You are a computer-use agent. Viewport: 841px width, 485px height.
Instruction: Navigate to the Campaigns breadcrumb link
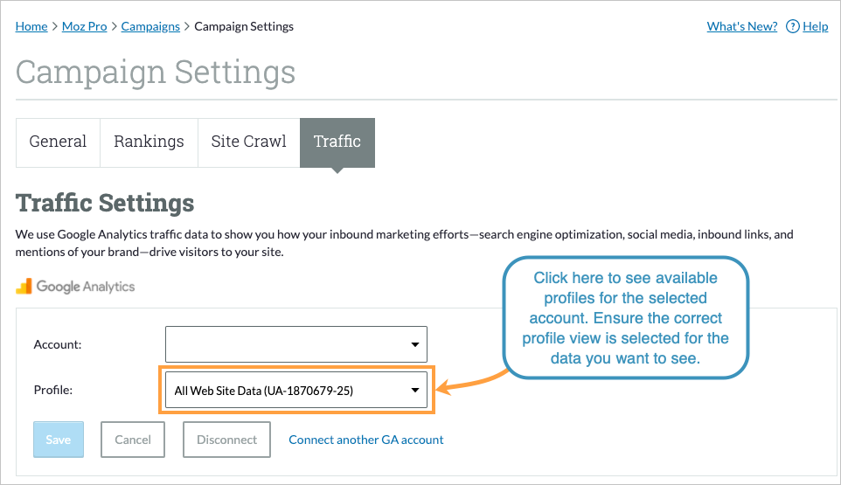click(150, 26)
